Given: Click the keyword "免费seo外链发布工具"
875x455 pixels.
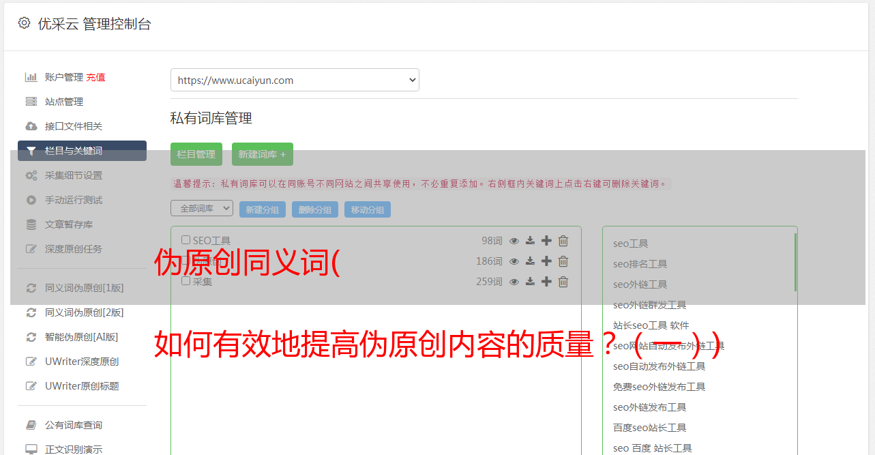Looking at the screenshot, I should coord(659,387).
